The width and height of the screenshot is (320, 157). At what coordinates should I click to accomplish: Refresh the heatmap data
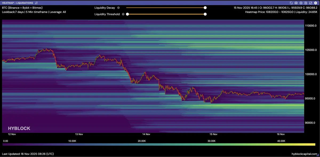pos(291,3)
